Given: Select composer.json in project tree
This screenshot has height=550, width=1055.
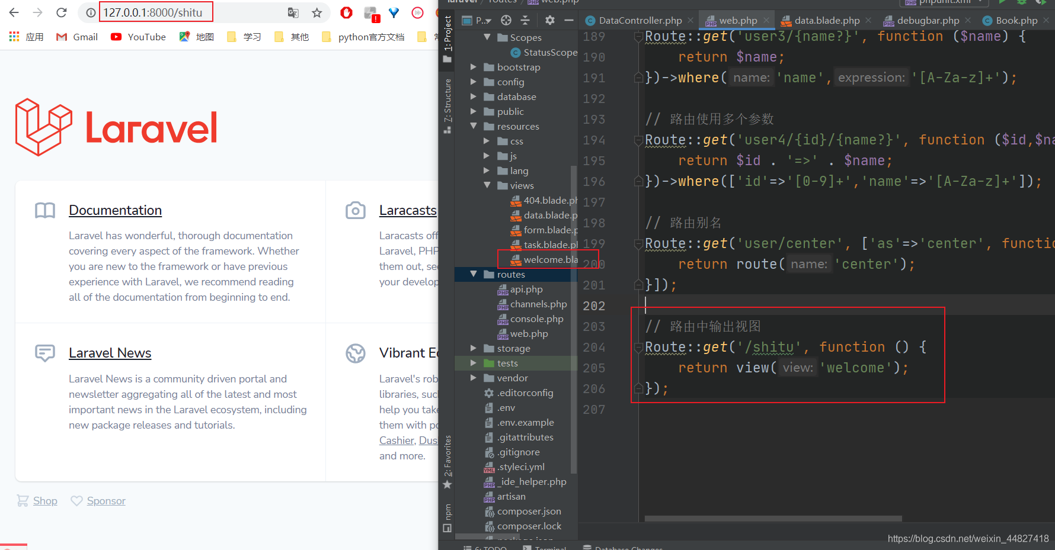Looking at the screenshot, I should 522,511.
